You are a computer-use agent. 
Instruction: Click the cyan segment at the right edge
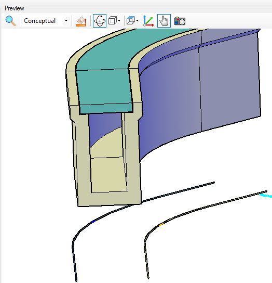(x=266, y=196)
